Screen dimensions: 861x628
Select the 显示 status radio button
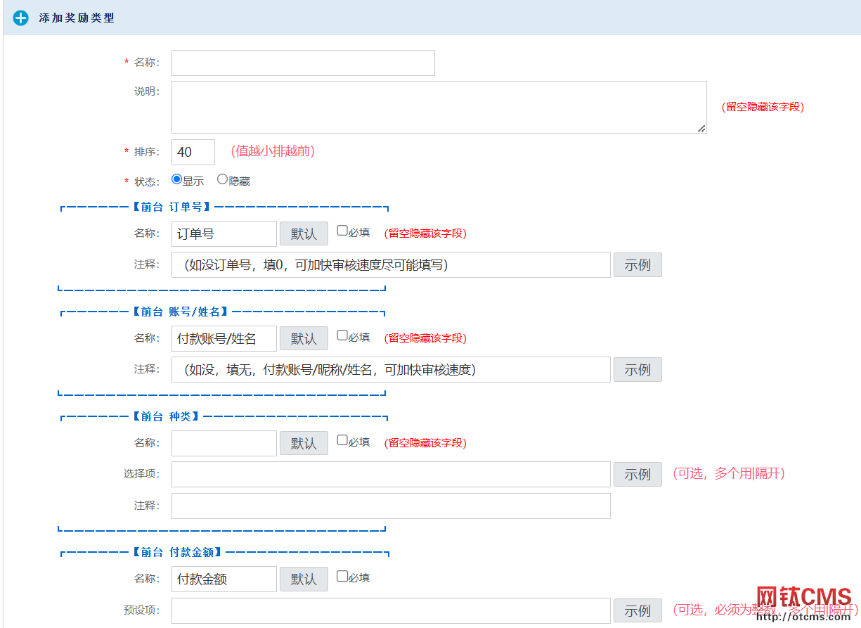(x=177, y=179)
